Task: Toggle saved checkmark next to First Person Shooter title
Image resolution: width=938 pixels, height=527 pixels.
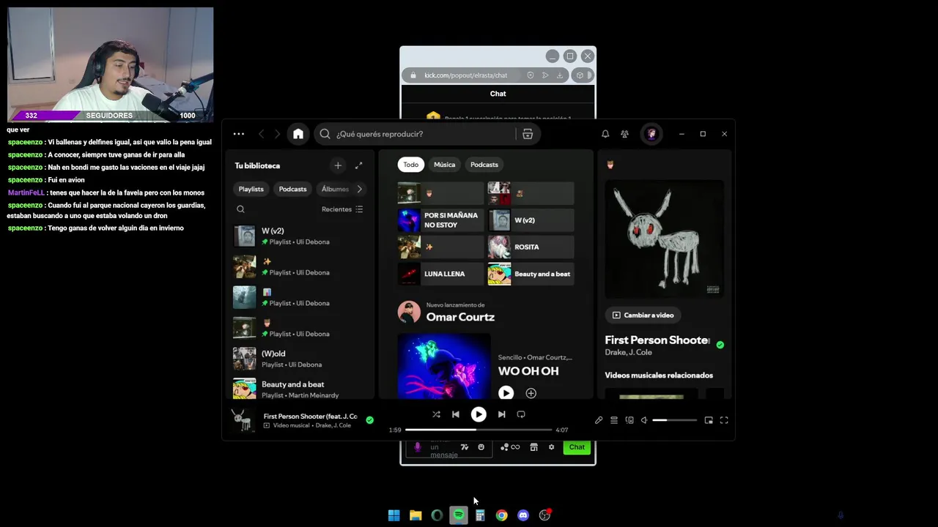Action: tap(720, 345)
